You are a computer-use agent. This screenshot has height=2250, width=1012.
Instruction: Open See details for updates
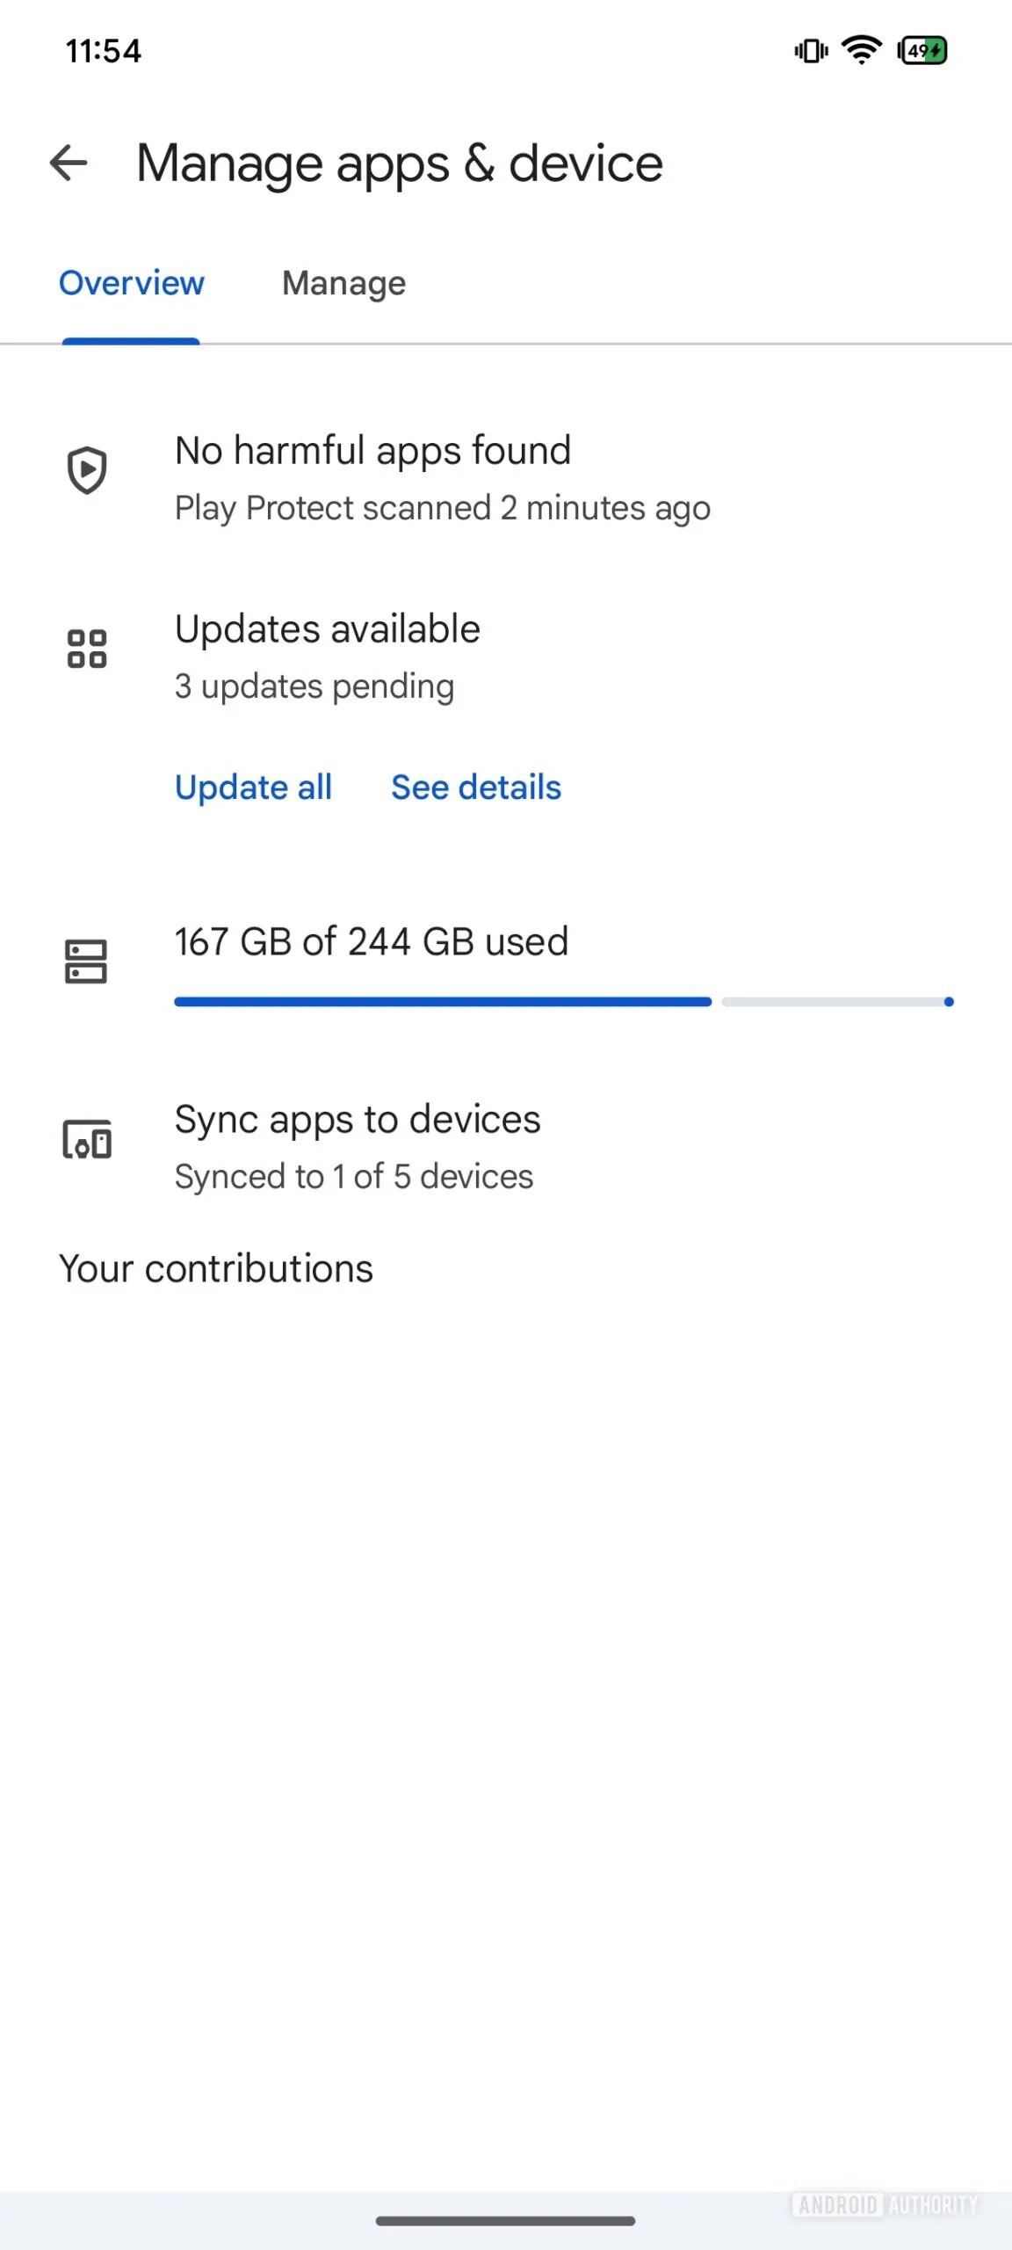476,787
